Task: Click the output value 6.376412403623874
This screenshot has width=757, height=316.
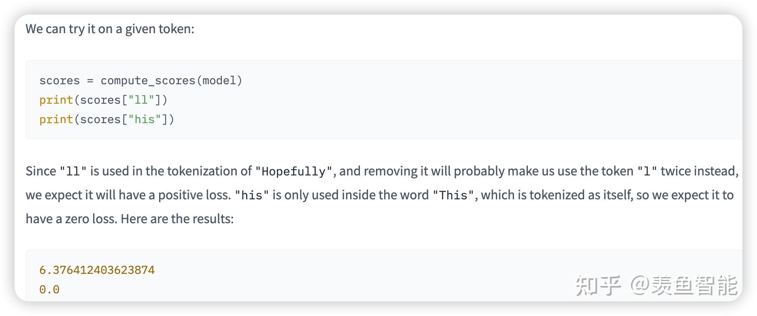Action: click(x=97, y=270)
